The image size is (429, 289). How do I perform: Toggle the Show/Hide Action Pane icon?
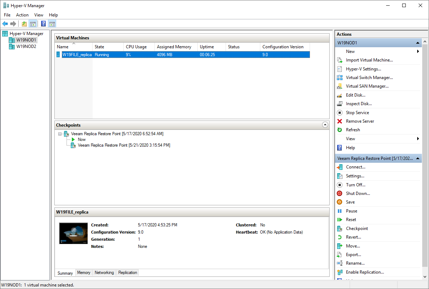coord(52,24)
